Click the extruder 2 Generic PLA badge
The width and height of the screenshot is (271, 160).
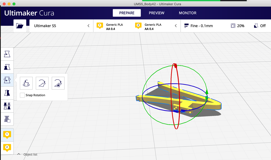click(x=138, y=26)
